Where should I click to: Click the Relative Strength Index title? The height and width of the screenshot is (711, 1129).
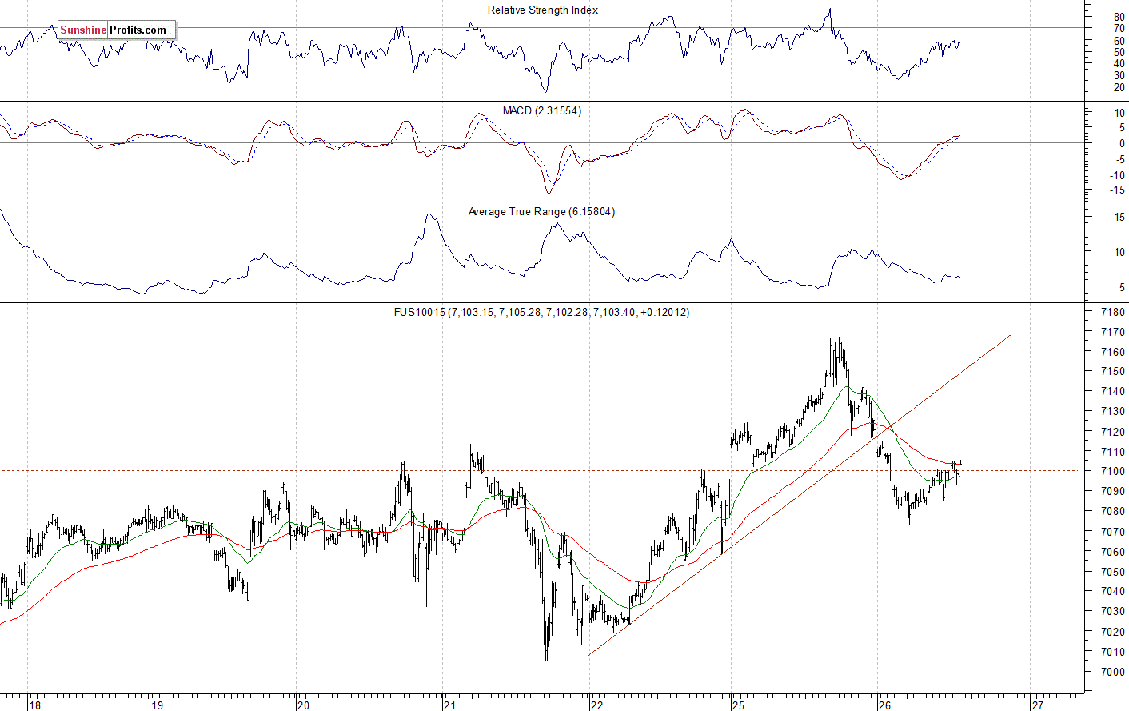coord(543,10)
